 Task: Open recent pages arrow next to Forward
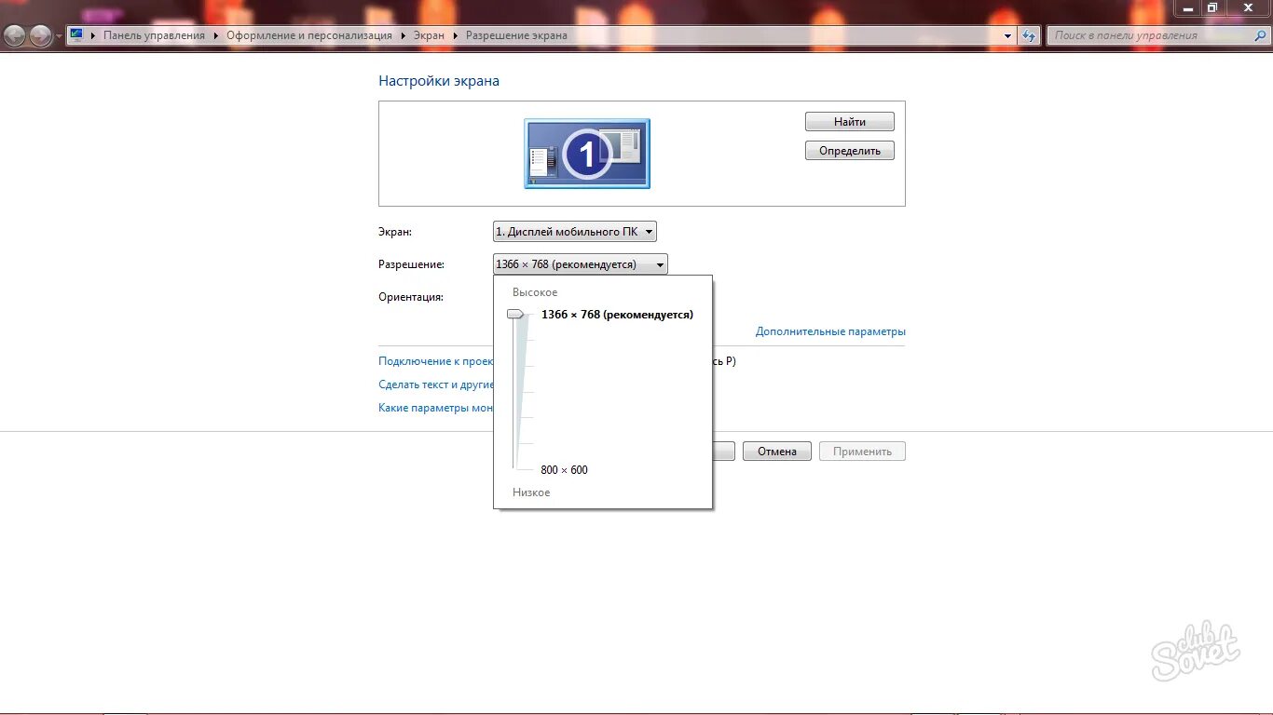(60, 36)
